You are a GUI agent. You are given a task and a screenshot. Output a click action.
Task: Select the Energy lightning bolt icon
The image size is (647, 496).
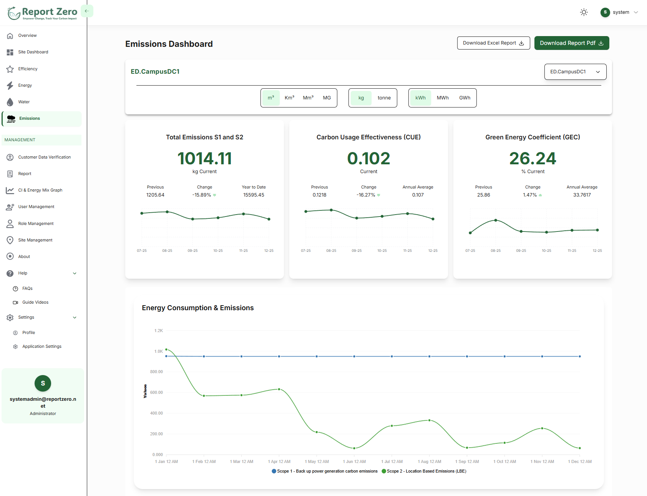(x=10, y=86)
